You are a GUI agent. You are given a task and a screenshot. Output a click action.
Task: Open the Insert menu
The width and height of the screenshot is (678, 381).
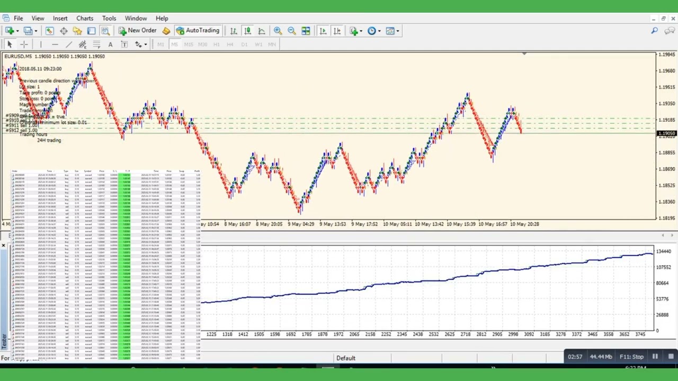click(x=60, y=18)
